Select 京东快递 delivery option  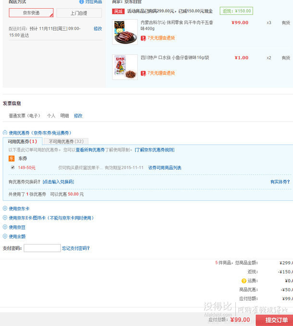[x=31, y=12]
